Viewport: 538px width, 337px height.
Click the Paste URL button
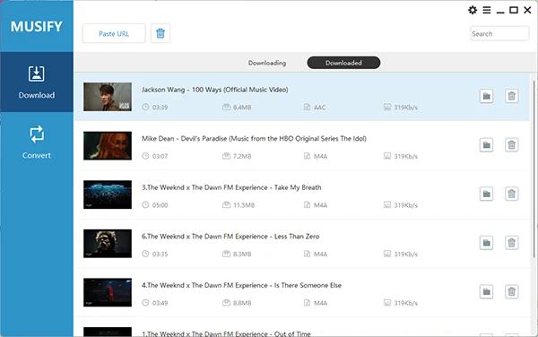point(114,33)
